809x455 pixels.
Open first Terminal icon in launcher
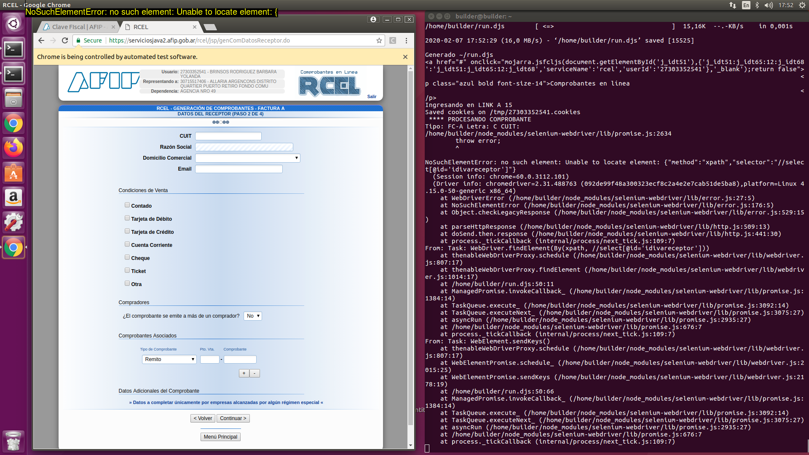[x=13, y=49]
